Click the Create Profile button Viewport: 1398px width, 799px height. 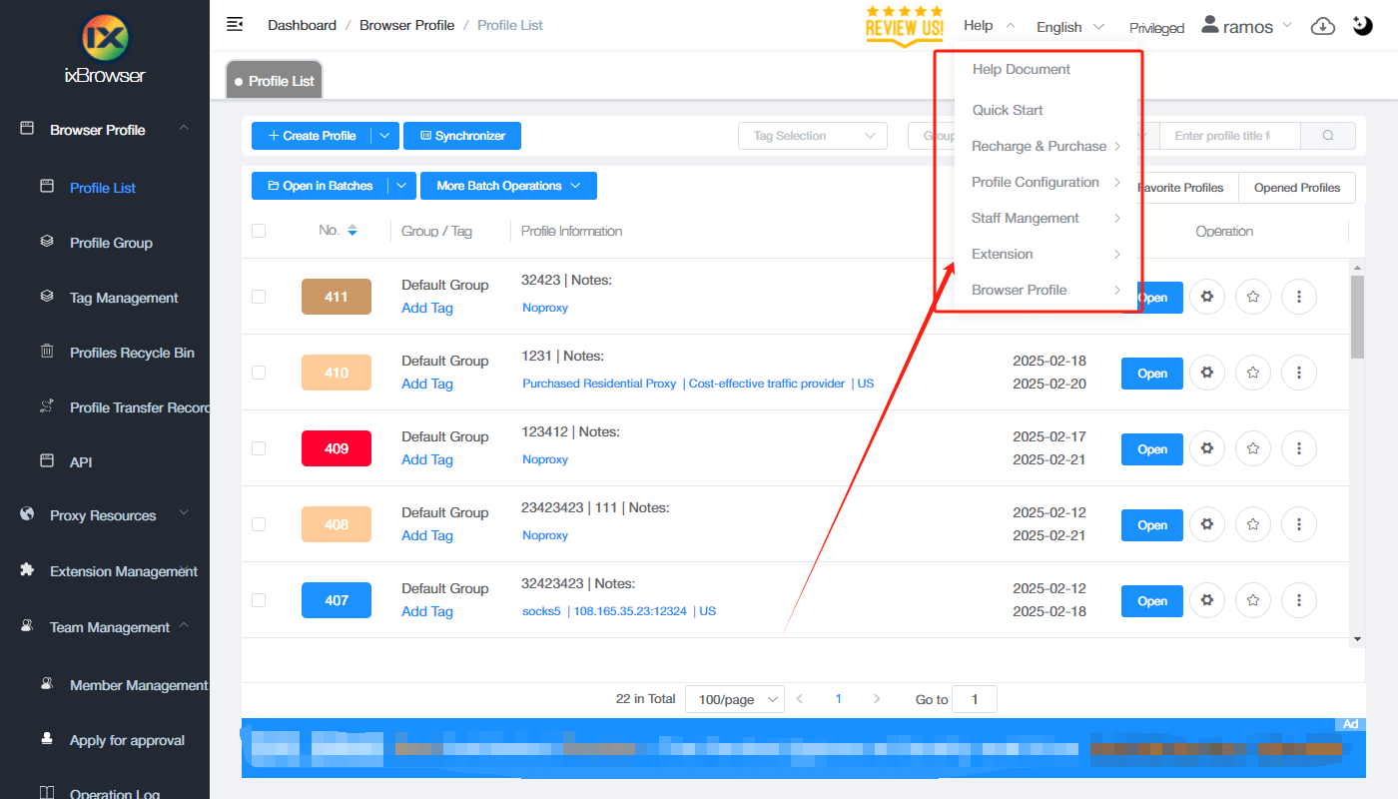(x=312, y=136)
